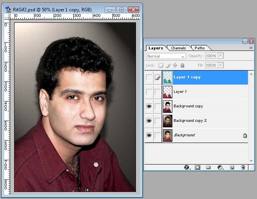Image resolution: width=257 pixels, height=199 pixels.
Task: Show the Layer 1 copy layer
Action: coord(149,78)
